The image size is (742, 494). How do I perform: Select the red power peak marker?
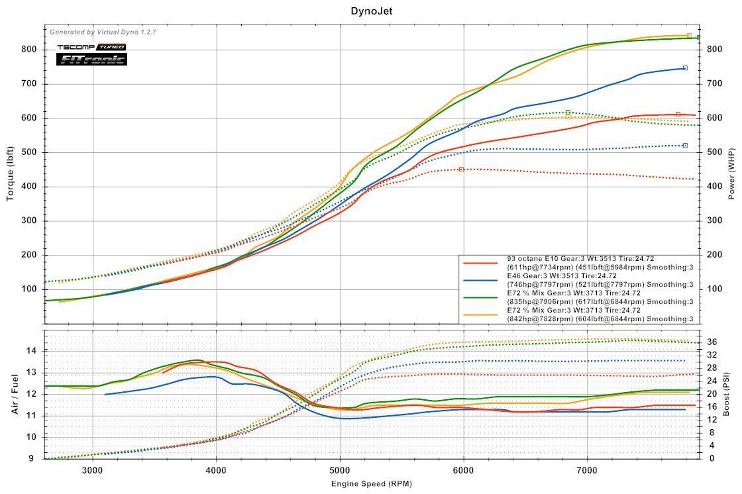678,114
